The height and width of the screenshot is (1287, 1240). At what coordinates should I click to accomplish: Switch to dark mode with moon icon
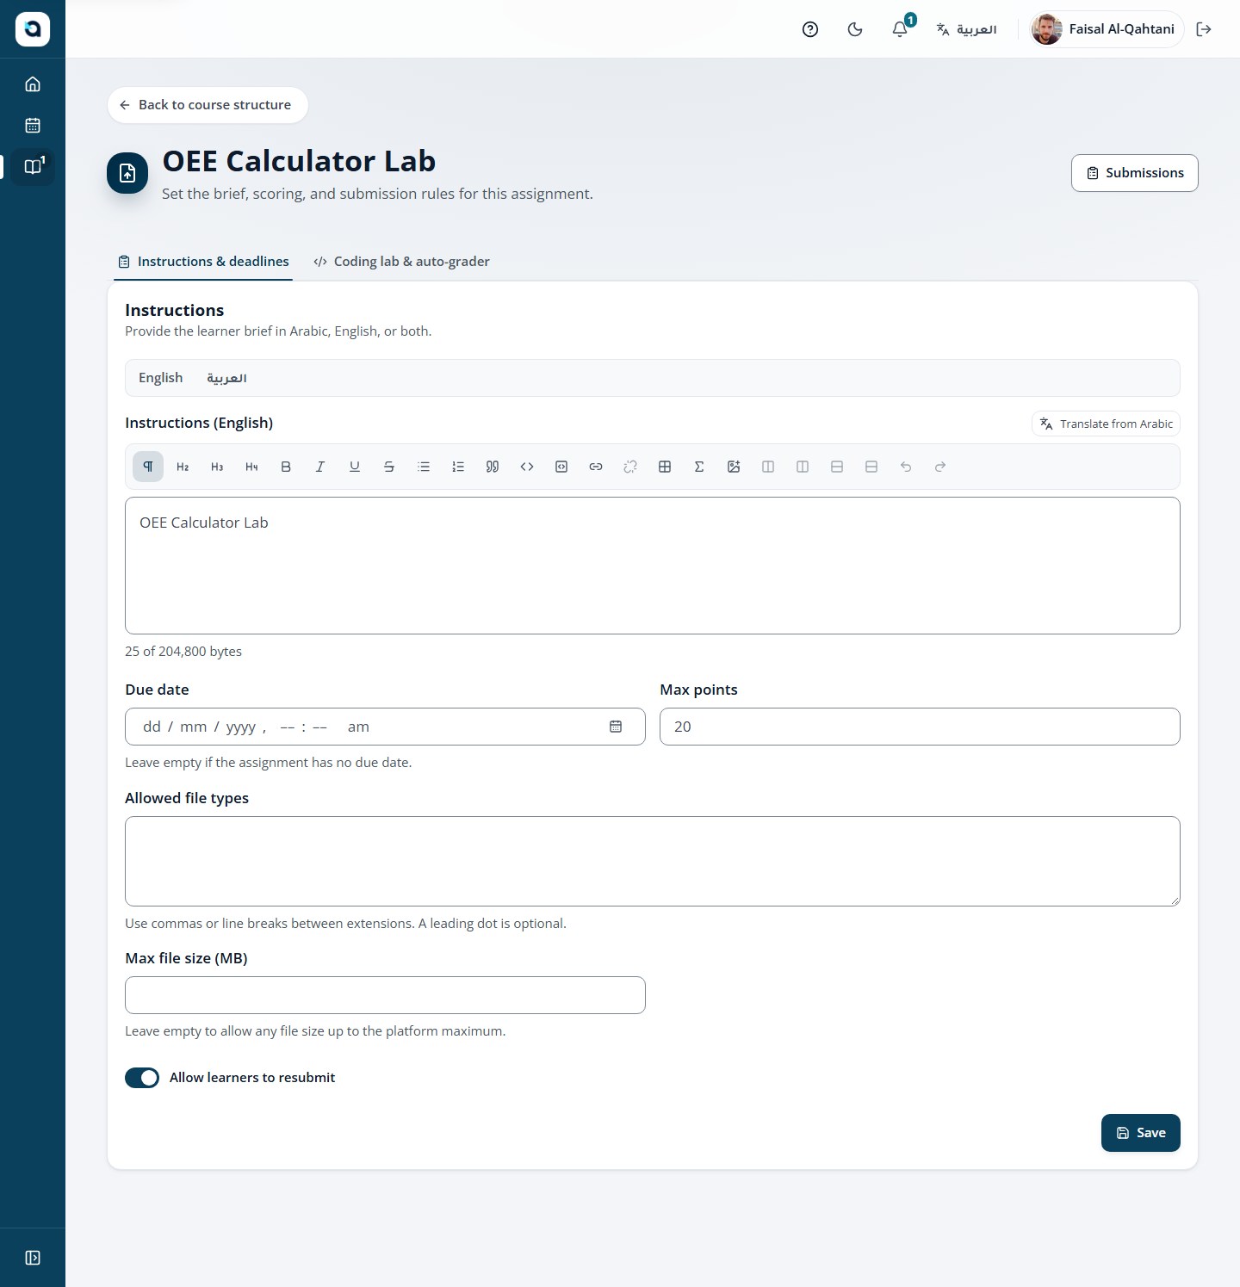click(855, 29)
